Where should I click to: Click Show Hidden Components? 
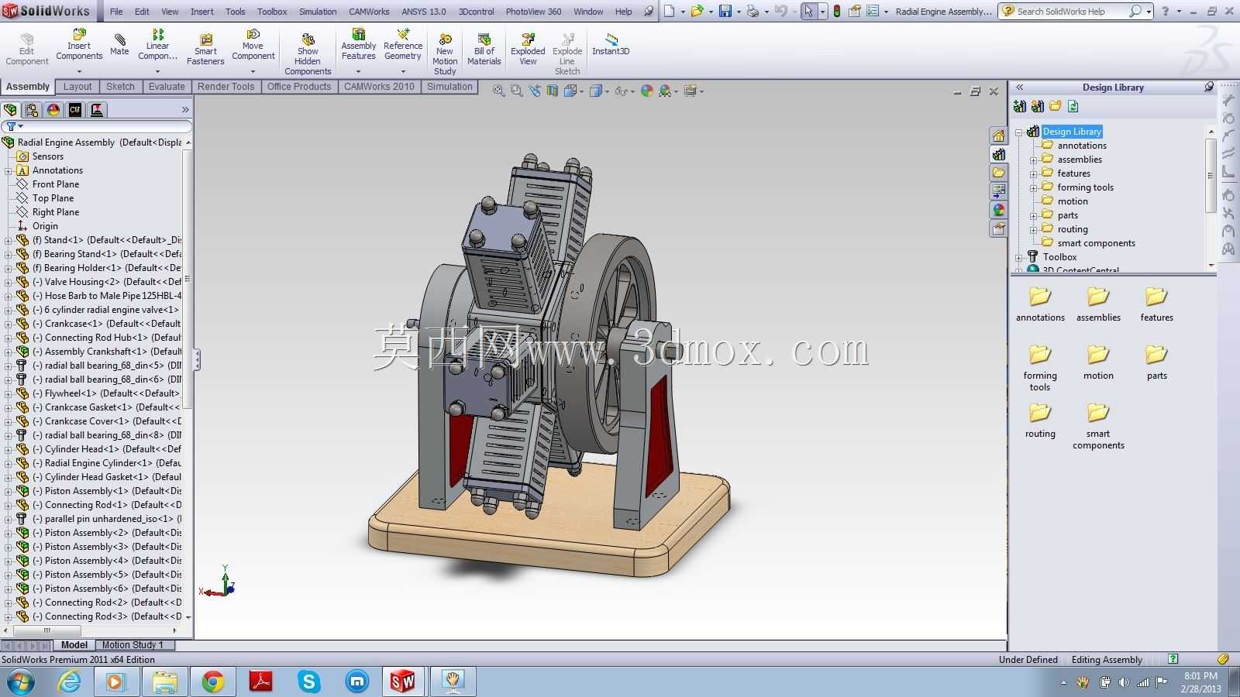[x=308, y=54]
